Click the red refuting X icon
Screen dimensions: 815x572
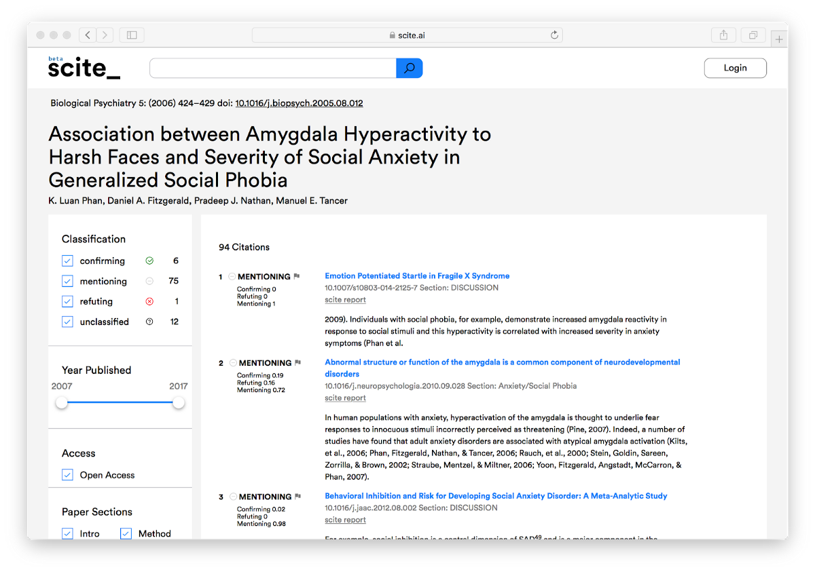tap(149, 301)
